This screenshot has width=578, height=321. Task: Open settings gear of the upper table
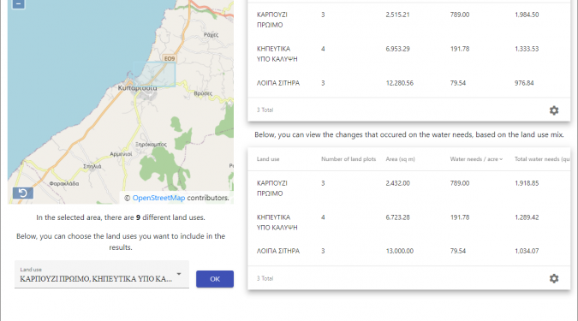[554, 110]
